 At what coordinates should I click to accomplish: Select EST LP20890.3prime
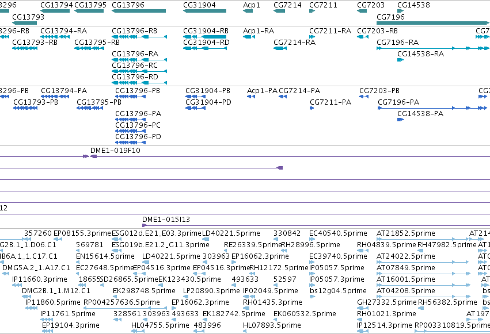point(211,291)
